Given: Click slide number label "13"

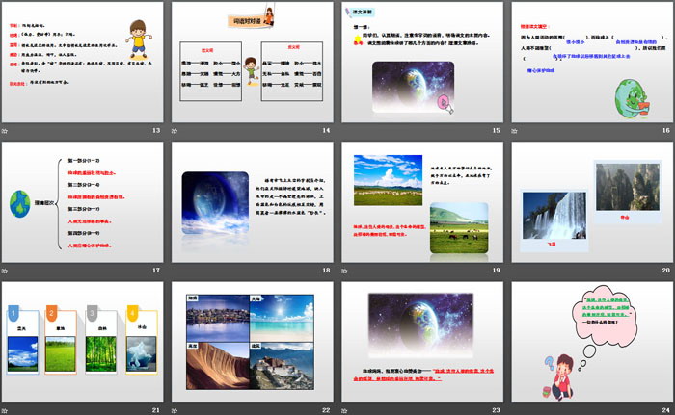Looking at the screenshot, I should click(156, 130).
